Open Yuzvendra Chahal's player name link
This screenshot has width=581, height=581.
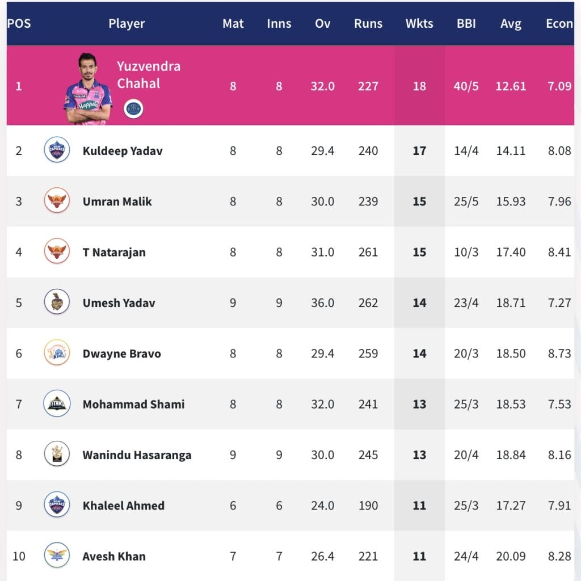(x=149, y=74)
